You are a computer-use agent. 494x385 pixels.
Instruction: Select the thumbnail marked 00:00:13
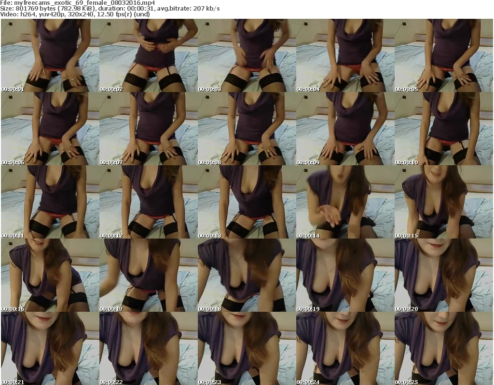[x=247, y=202]
